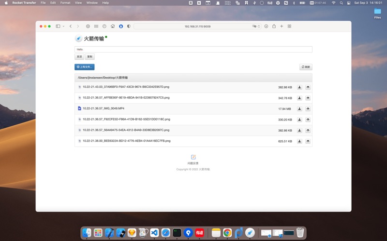
Task: Select file name 10.22-21.36.57_IMG_0049.MP4
Action: (x=104, y=108)
